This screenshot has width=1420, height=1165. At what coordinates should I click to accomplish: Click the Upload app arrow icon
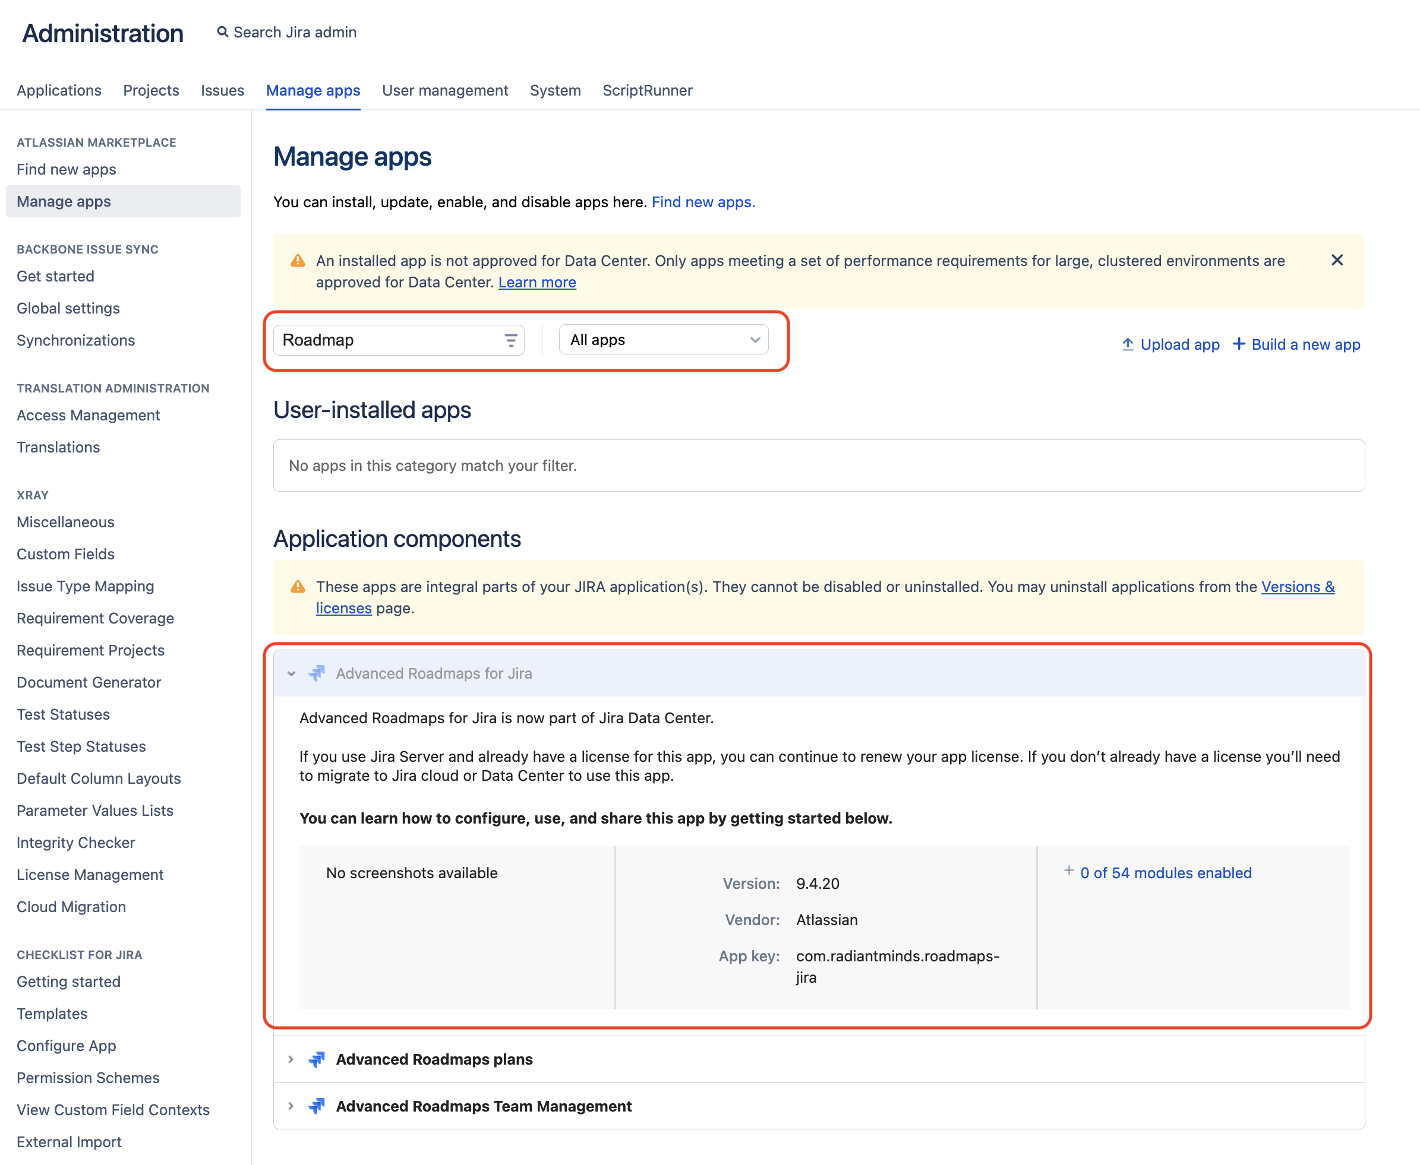point(1127,344)
